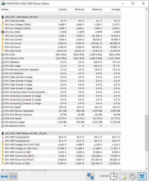Open network remote sensor monitoring icon
149x181 pixels.
[91, 176]
